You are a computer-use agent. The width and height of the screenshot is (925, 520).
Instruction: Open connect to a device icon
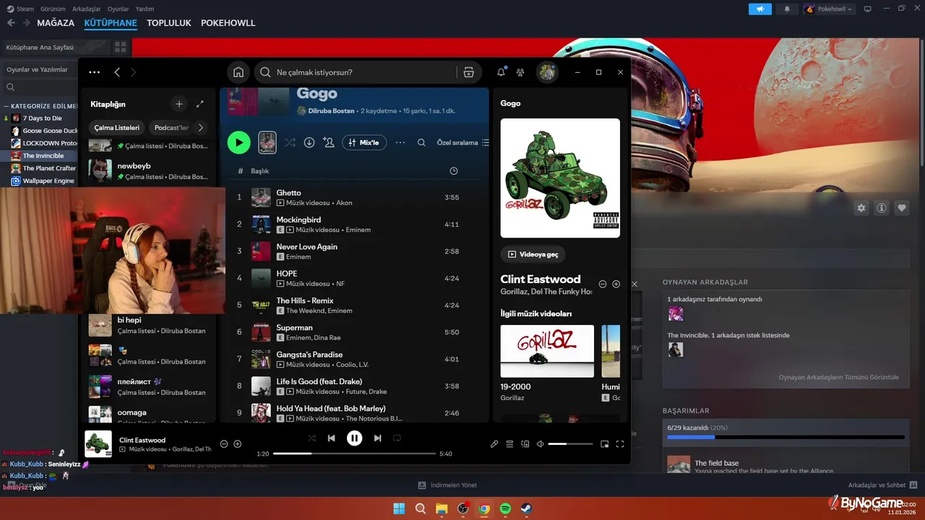525,444
